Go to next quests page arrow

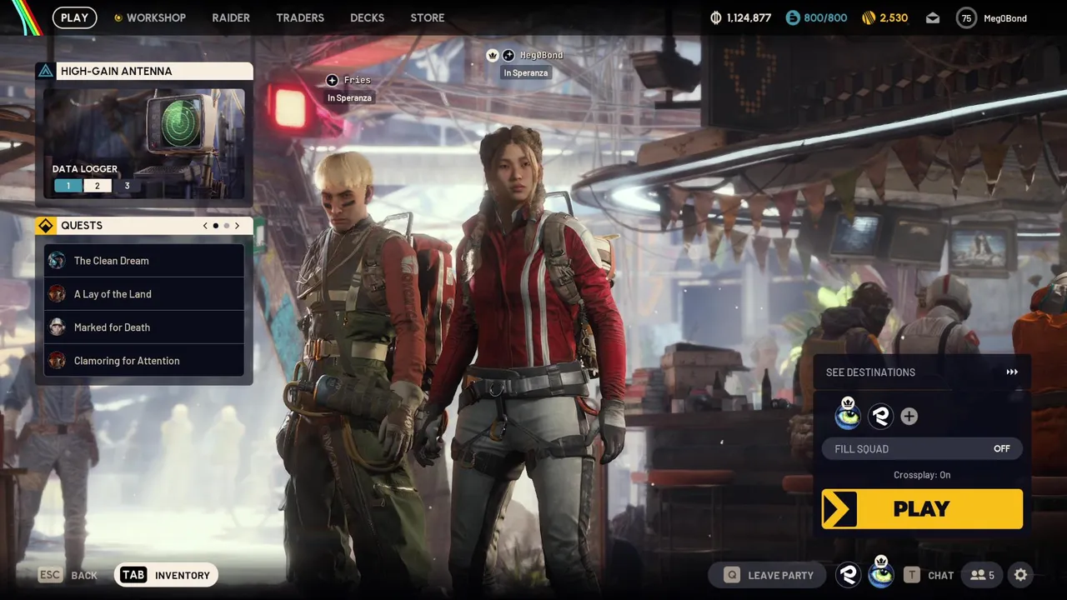[237, 225]
